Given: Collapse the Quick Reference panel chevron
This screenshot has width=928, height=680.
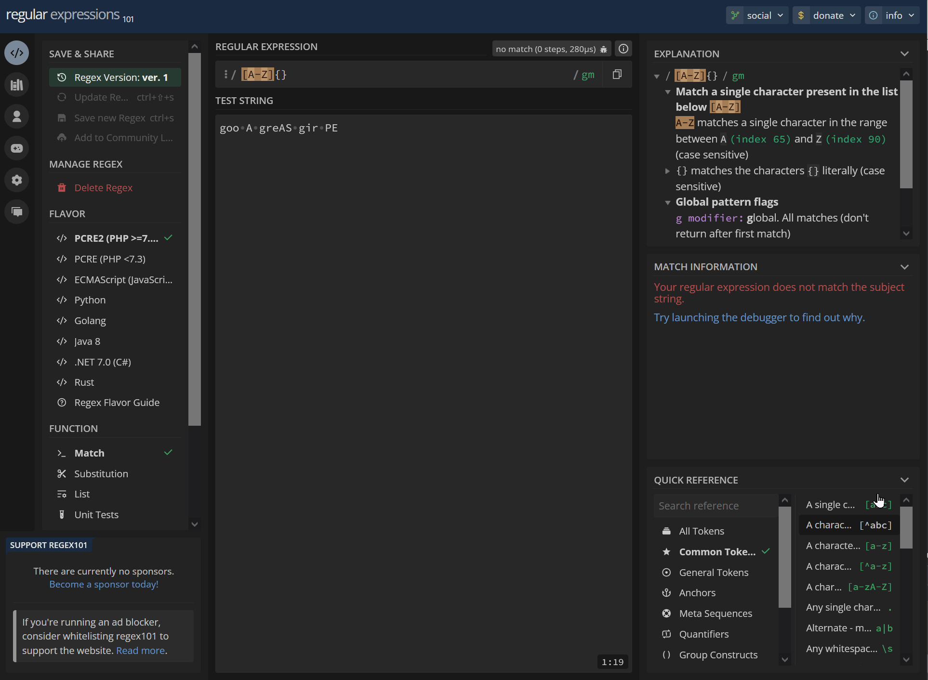Looking at the screenshot, I should click(904, 480).
